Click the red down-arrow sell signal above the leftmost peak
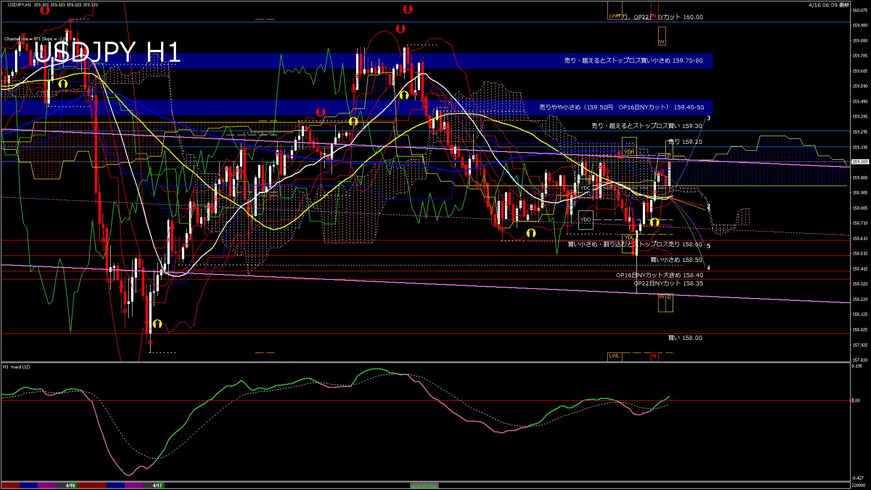This screenshot has height=490, width=871. tap(44, 10)
